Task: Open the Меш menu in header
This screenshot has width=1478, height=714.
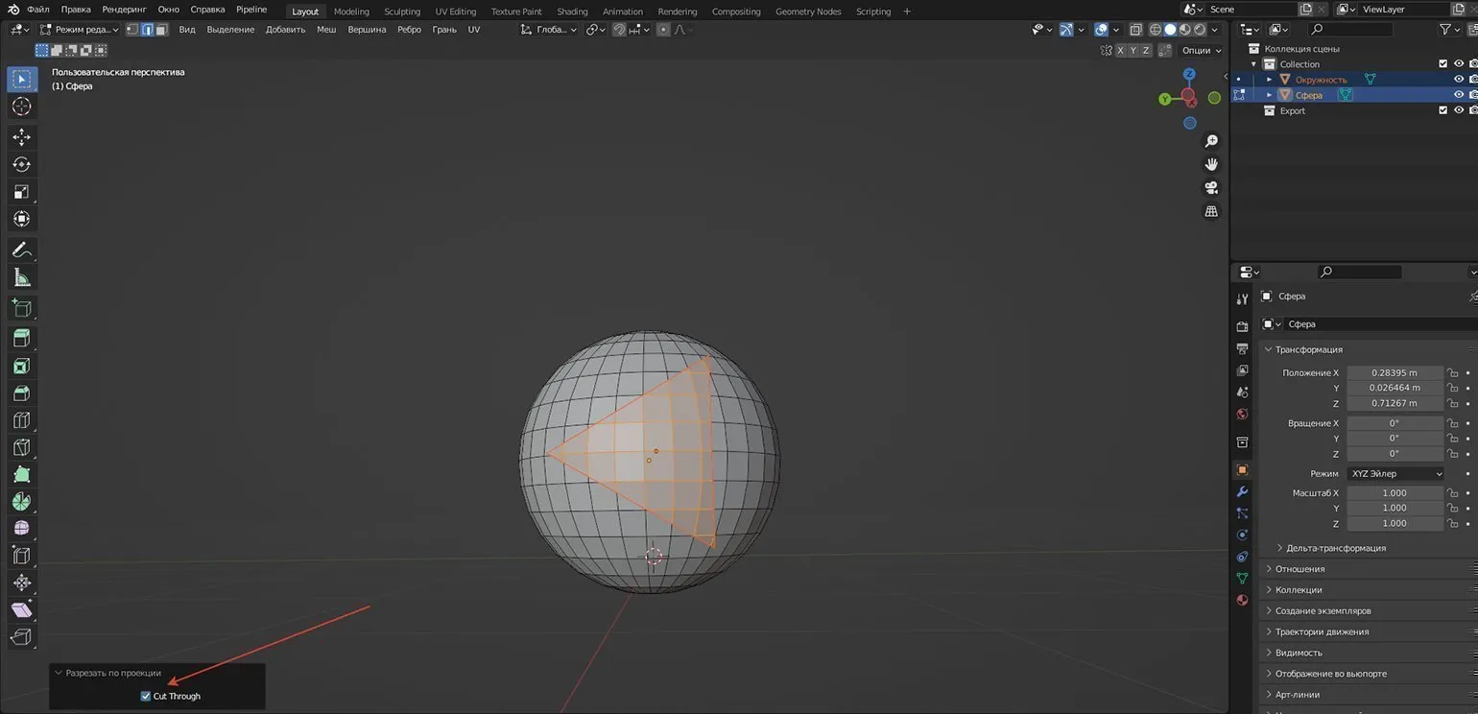Action: coord(326,30)
